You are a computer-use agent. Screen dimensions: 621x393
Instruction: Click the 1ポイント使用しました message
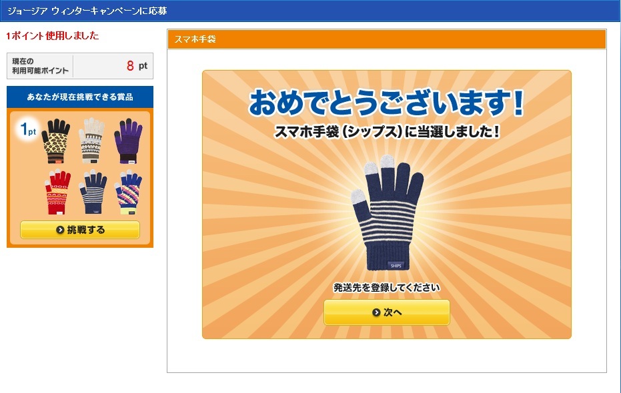[52, 35]
